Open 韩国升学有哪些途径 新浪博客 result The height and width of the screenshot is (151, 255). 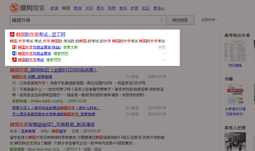point(52,125)
